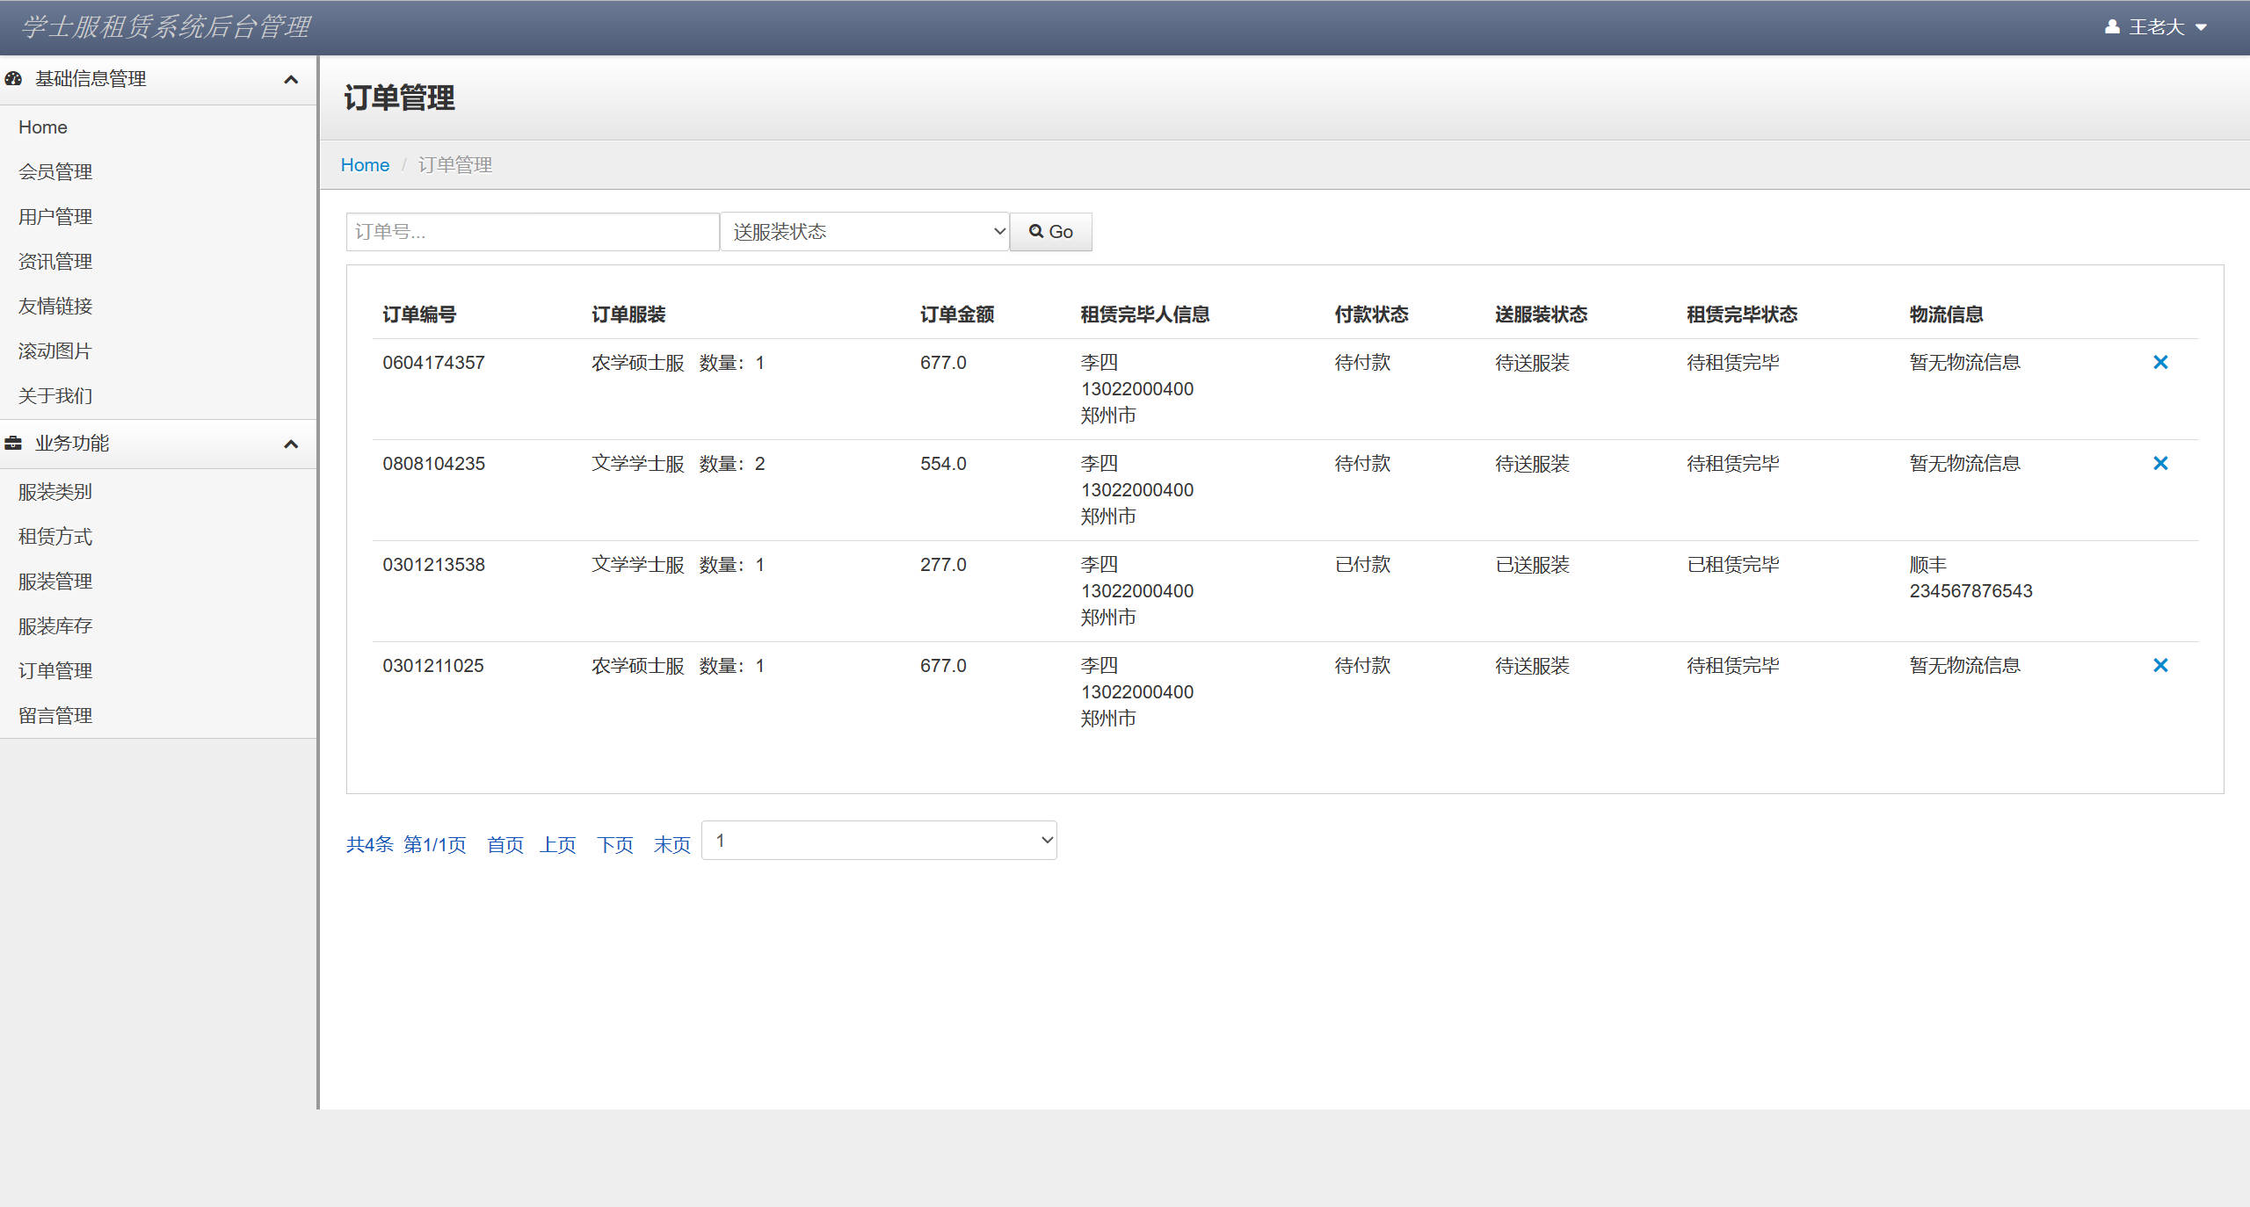Go to 服装库存 in the sidebar
This screenshot has width=2250, height=1207.
tap(55, 626)
